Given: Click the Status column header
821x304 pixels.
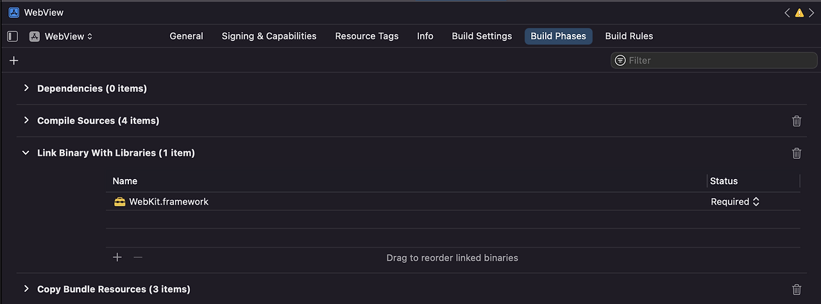Looking at the screenshot, I should [724, 181].
